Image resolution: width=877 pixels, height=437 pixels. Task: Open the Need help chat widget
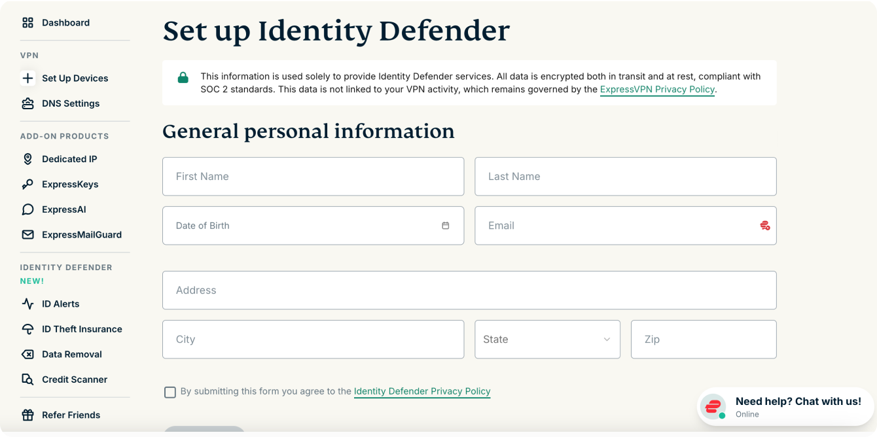[x=785, y=406]
